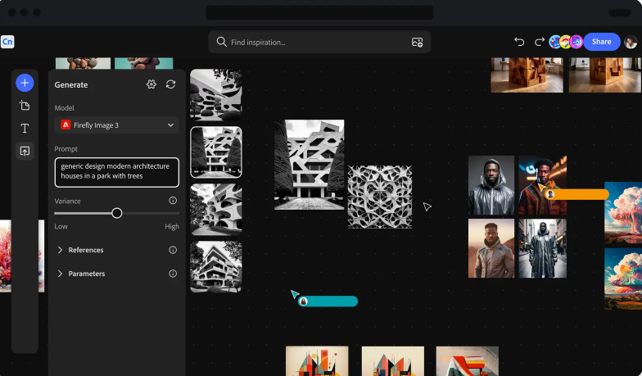Click the Variance slider handle
This screenshot has width=642, height=376.
click(x=116, y=213)
